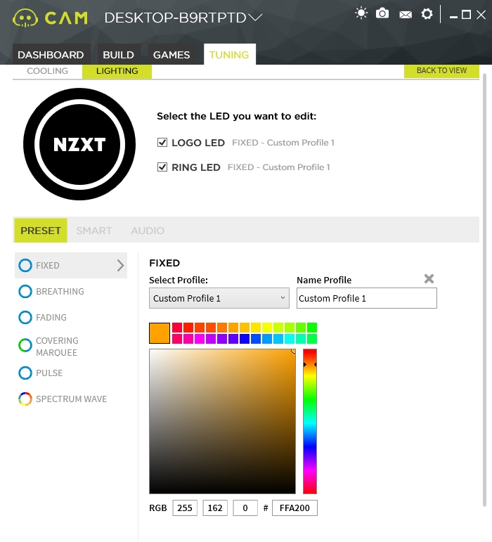Close the CAM window
This screenshot has height=542, width=492.
(481, 15)
